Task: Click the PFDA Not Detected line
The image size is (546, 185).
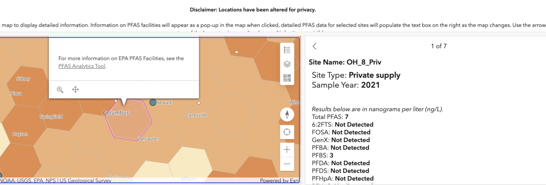Action: pos(341,163)
